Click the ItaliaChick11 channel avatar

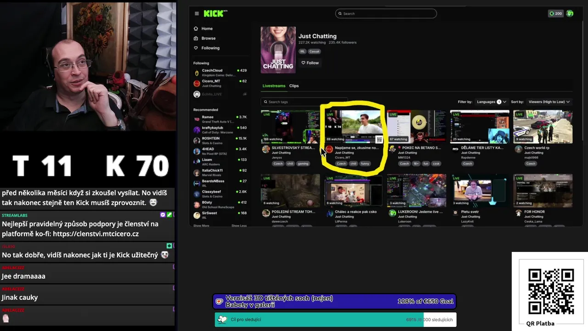click(x=197, y=172)
